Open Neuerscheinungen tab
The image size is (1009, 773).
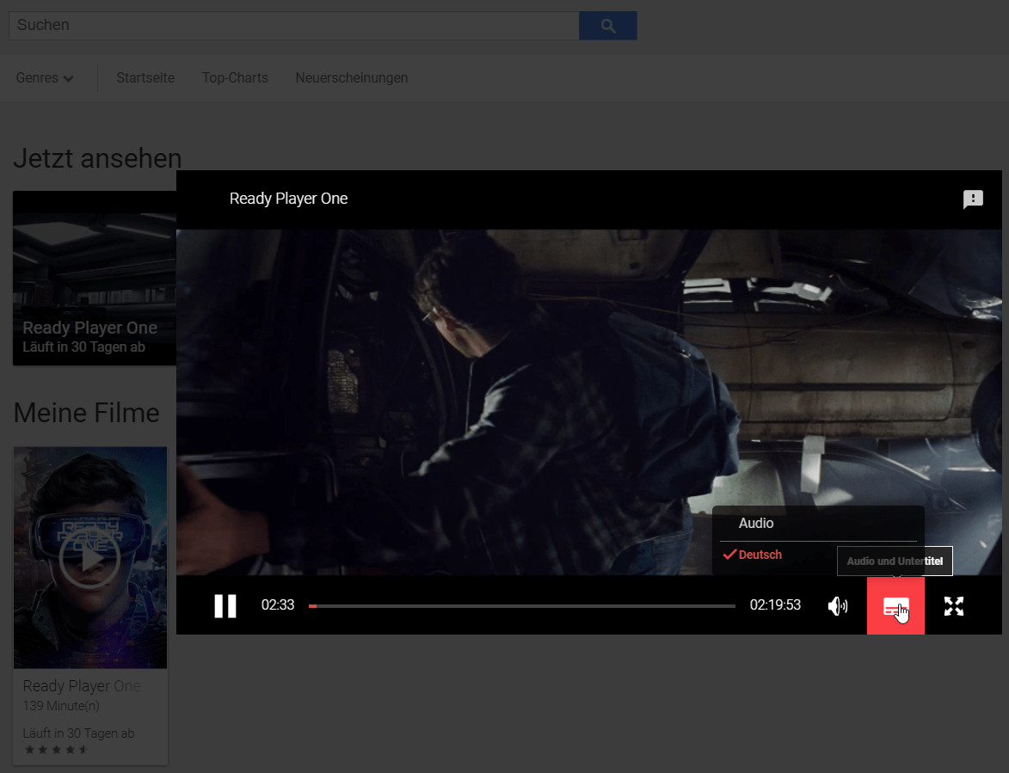(x=351, y=77)
